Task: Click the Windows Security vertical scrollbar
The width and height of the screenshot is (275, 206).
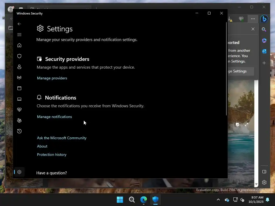Action: point(226,69)
